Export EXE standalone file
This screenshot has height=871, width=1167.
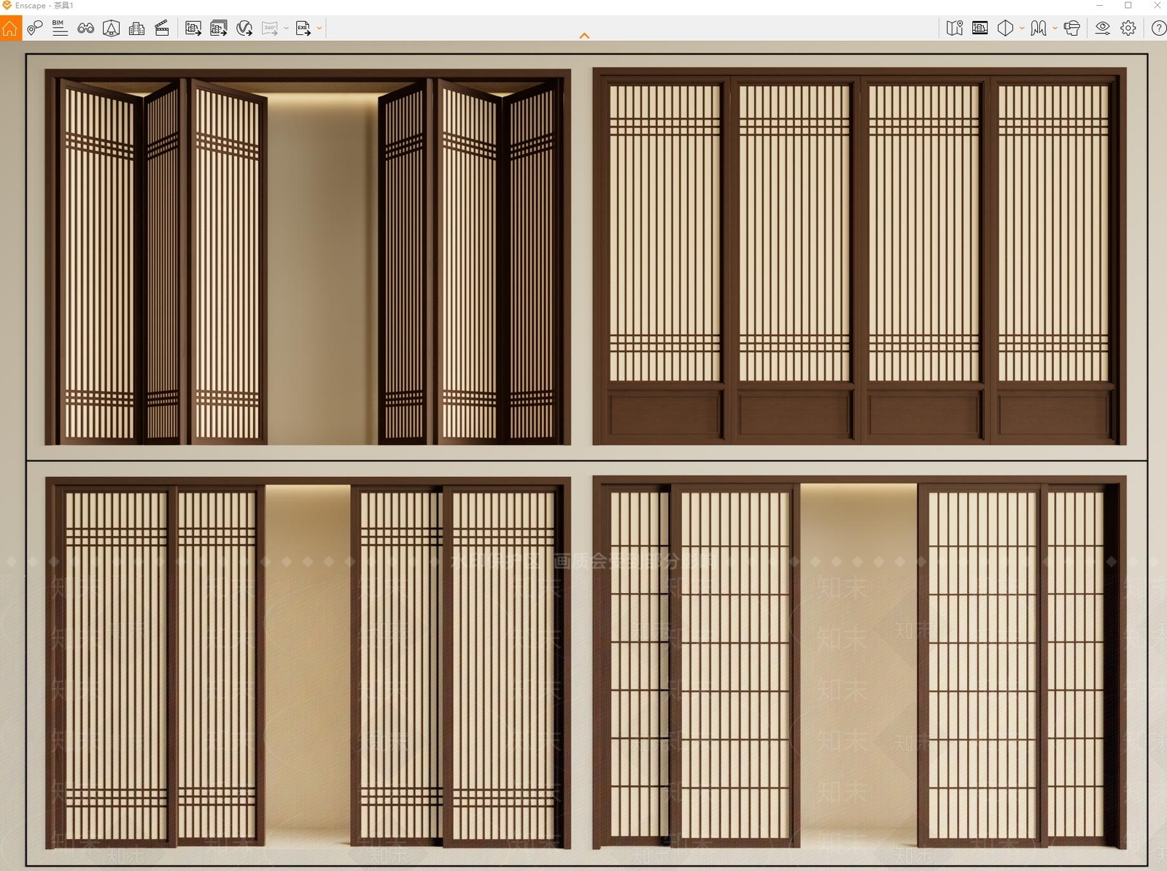pos(303,28)
